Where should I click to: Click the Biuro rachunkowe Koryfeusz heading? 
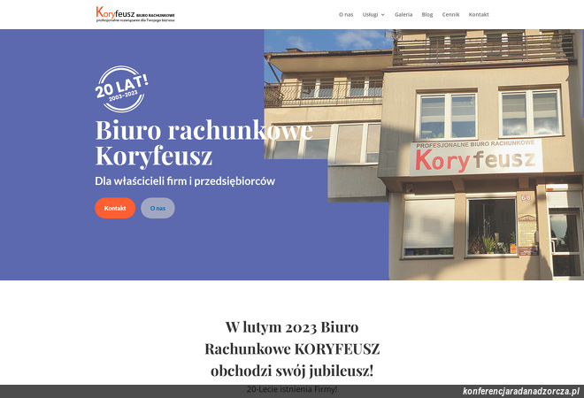point(204,142)
